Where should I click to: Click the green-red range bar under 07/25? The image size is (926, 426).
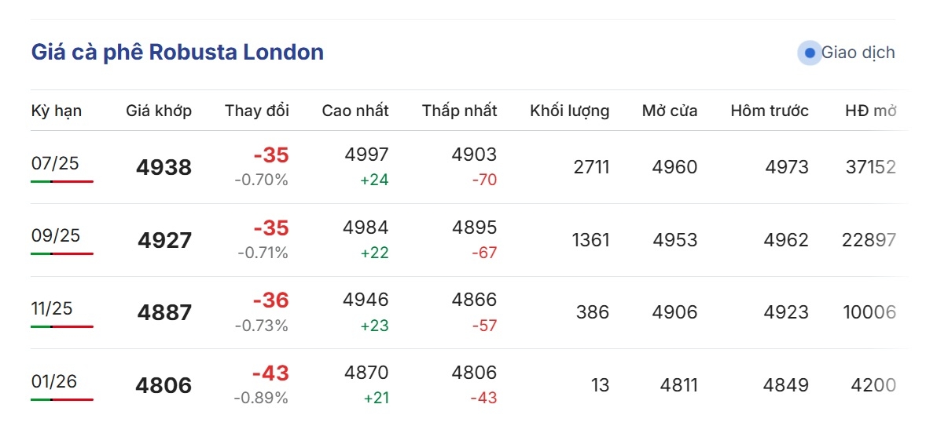(x=62, y=181)
